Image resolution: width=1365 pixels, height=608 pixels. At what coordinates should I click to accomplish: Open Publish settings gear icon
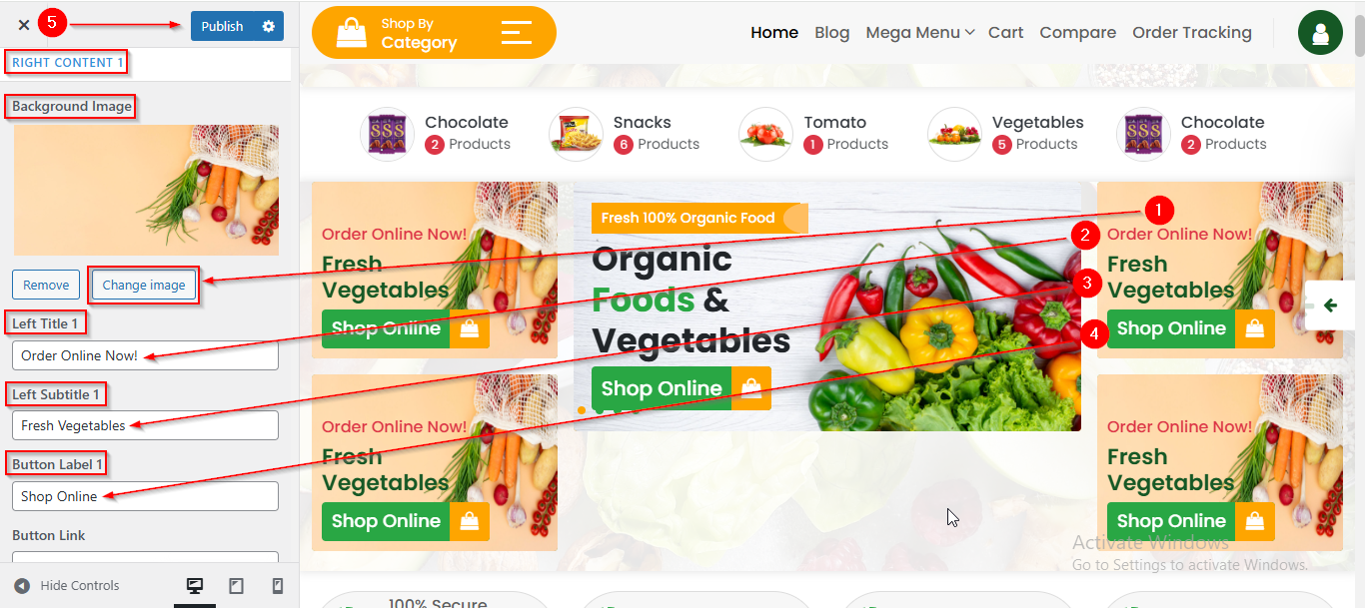click(268, 26)
